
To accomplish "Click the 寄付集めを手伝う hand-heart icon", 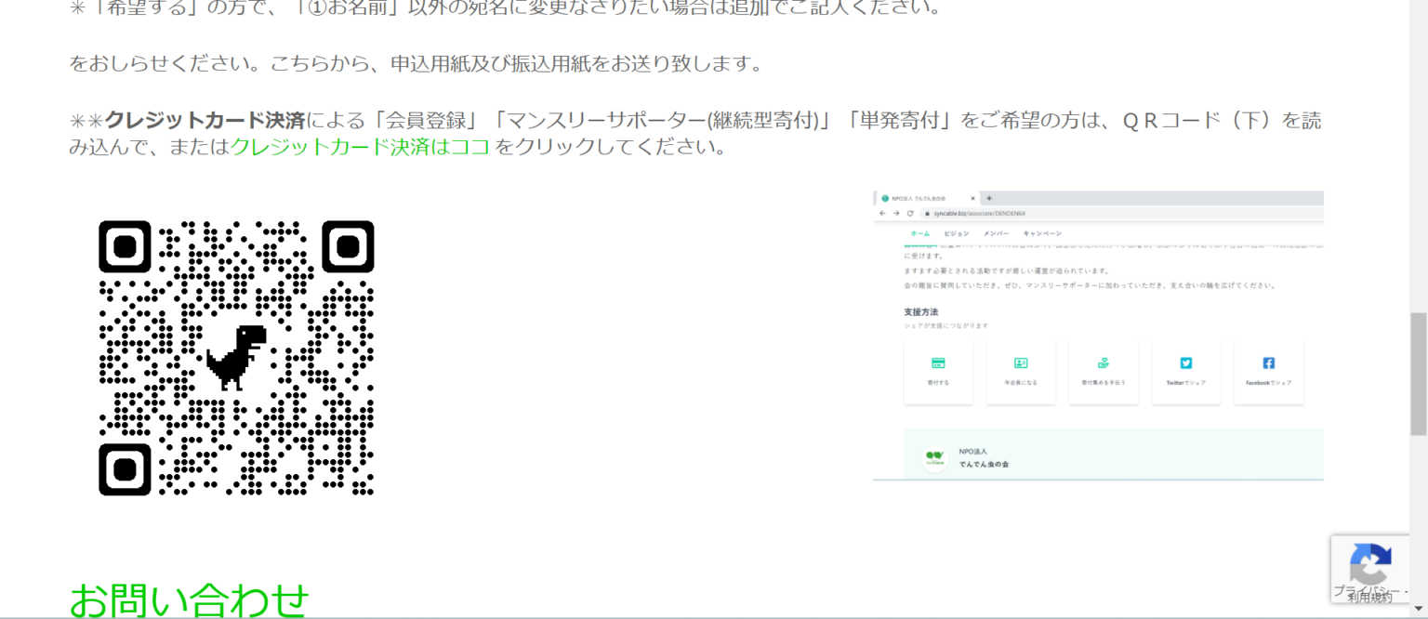I will (1104, 363).
